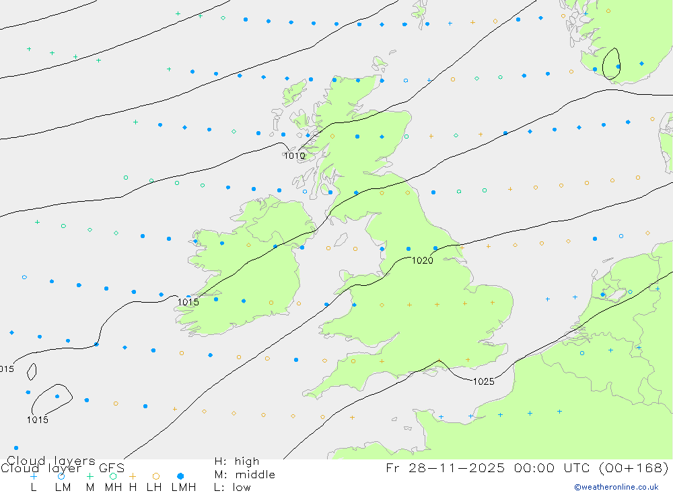Click the 'H: high' legend explanation
The height and width of the screenshot is (493, 673).
coord(237,461)
